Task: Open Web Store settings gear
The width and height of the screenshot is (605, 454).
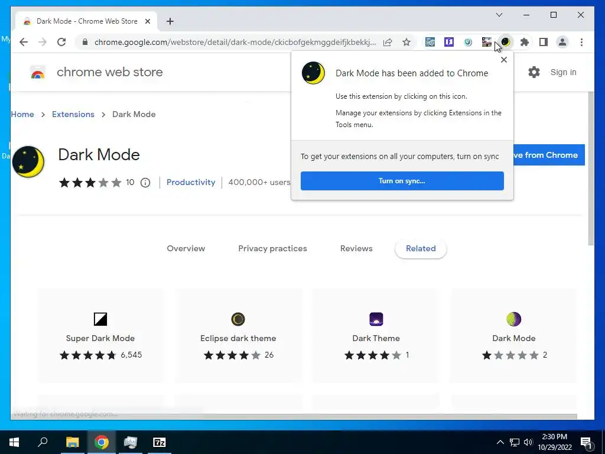Action: [534, 72]
